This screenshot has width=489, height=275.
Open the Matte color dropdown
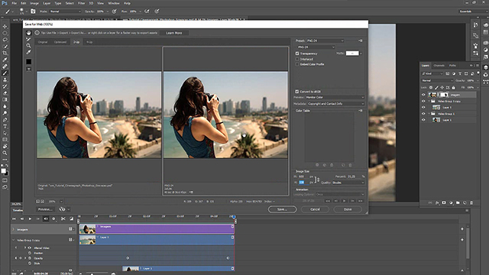pyautogui.click(x=361, y=53)
